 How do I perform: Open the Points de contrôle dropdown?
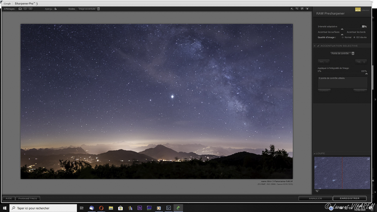coord(353,53)
